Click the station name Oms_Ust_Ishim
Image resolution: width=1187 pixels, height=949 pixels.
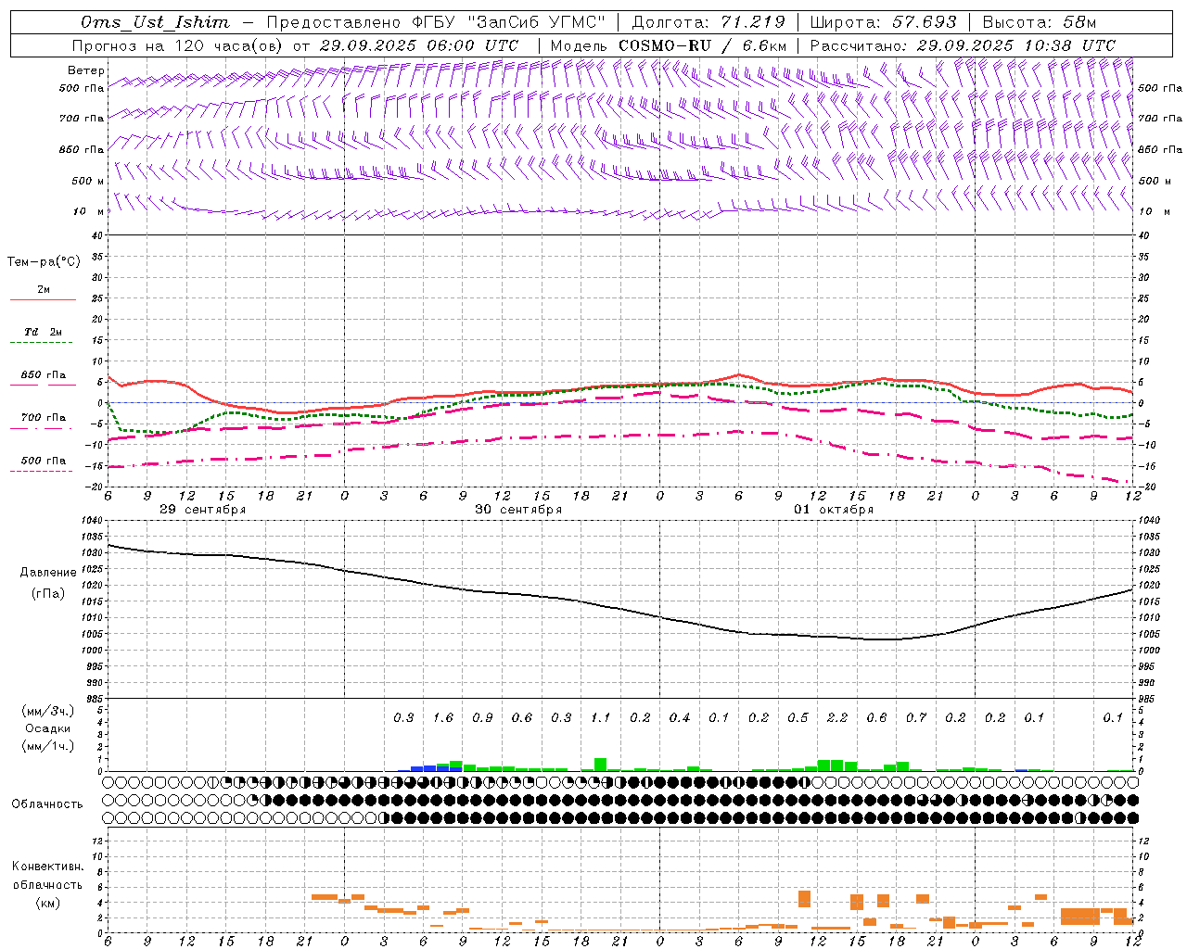pyautogui.click(x=155, y=22)
